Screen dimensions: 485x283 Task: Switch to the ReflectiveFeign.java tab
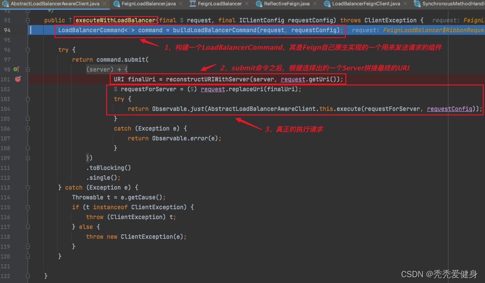point(287,4)
